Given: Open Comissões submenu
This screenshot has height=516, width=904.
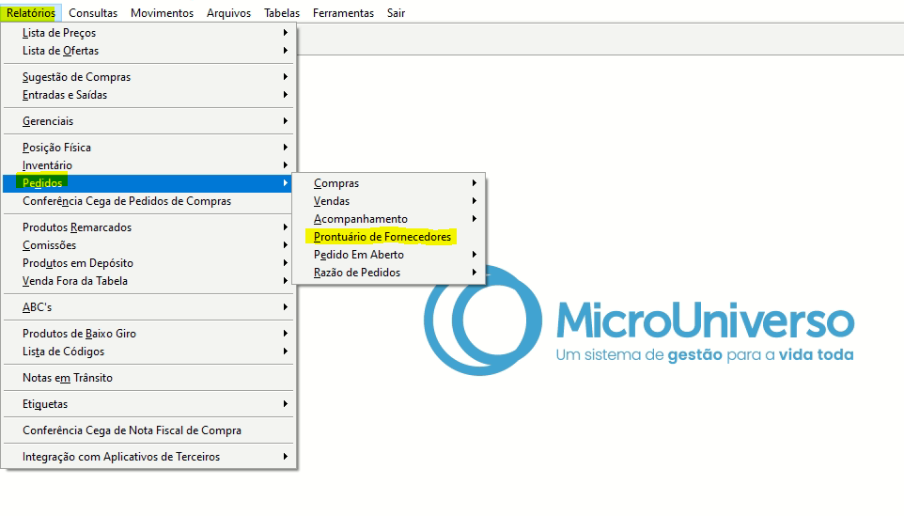Looking at the screenshot, I should point(148,245).
